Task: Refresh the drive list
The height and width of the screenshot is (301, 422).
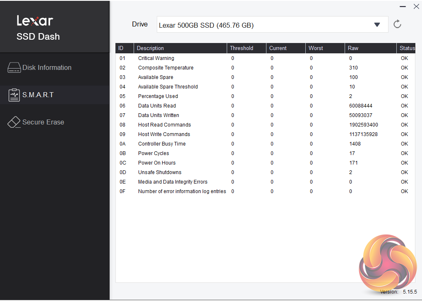Action: coord(397,24)
